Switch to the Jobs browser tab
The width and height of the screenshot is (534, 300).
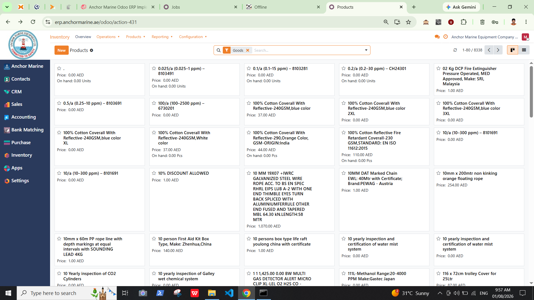point(201,7)
